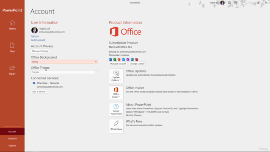Click the Word app icon
This screenshot has height=152, width=270.
(x=111, y=60)
